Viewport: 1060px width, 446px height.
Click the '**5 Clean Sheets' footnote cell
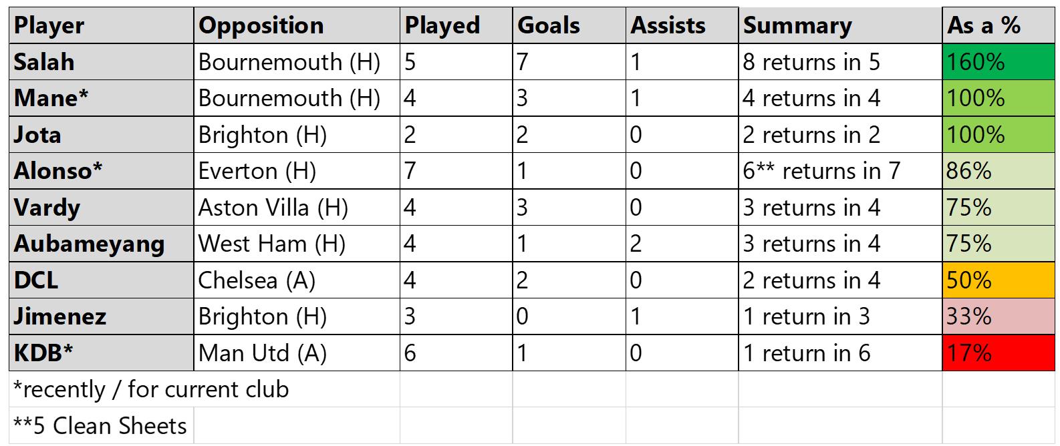102,426
